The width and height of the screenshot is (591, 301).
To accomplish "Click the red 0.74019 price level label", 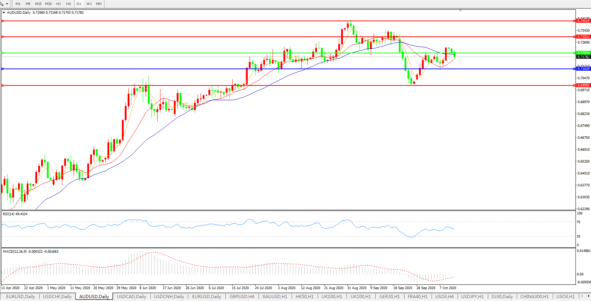I will tap(583, 21).
